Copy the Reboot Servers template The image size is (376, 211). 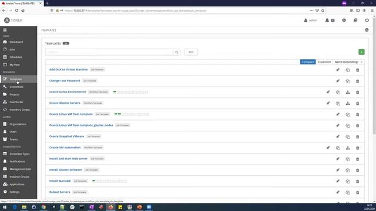pyautogui.click(x=348, y=192)
